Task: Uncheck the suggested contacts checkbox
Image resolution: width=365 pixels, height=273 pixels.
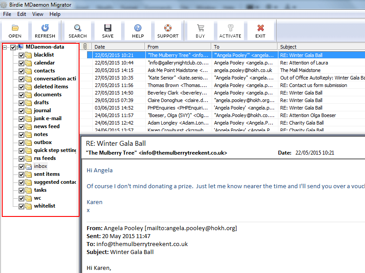Action: tap(21, 182)
